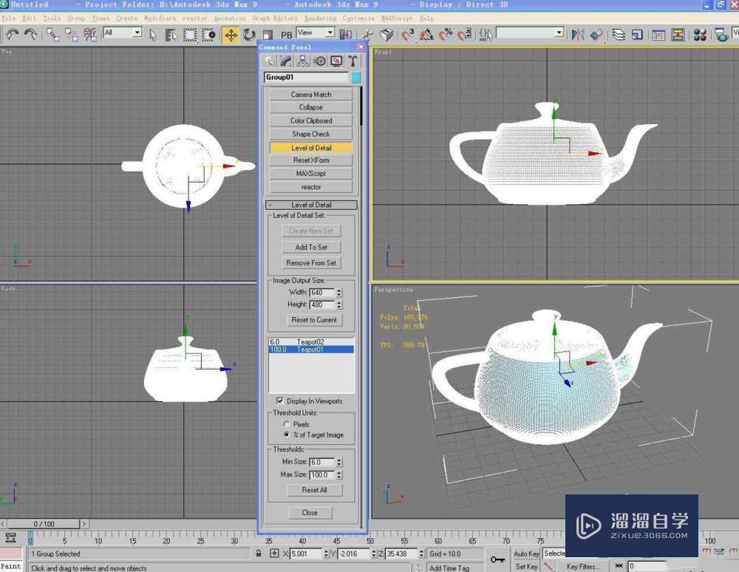
Task: Click the Camera Match button
Action: [310, 95]
